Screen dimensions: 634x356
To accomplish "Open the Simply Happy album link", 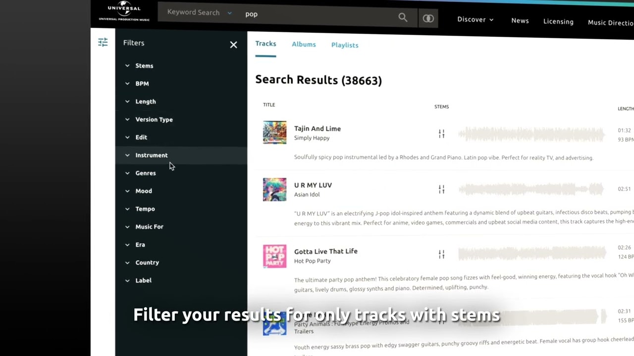I will point(312,138).
